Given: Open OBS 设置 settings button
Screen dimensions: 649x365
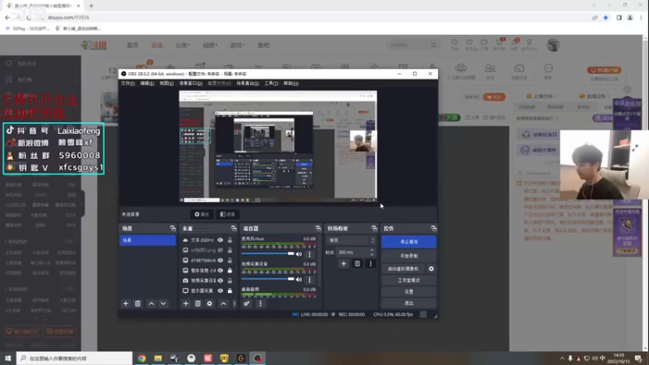Looking at the screenshot, I should pos(409,292).
